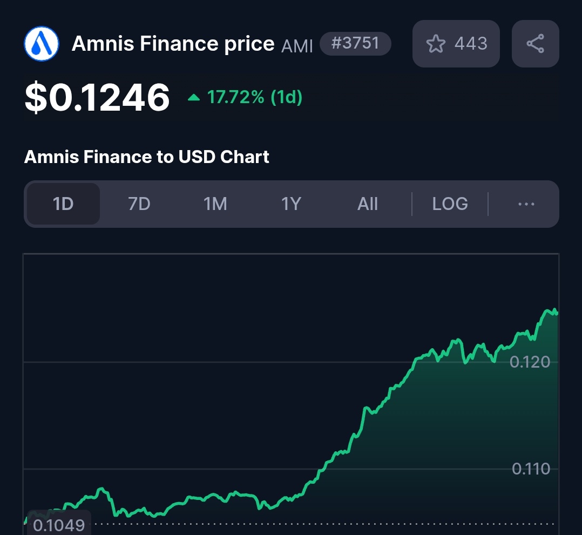This screenshot has width=582, height=535.
Task: Click the $0.1246 price value
Action: point(97,97)
